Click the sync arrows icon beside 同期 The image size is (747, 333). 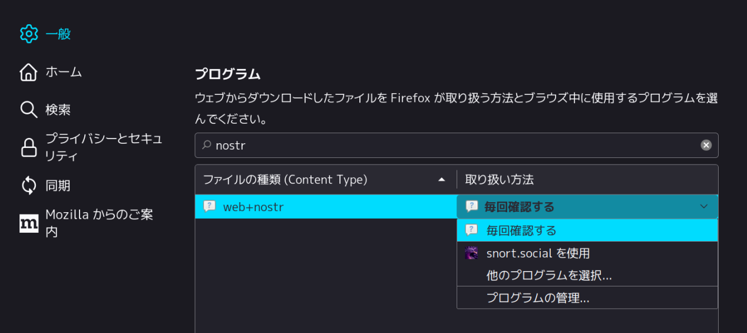(x=28, y=186)
